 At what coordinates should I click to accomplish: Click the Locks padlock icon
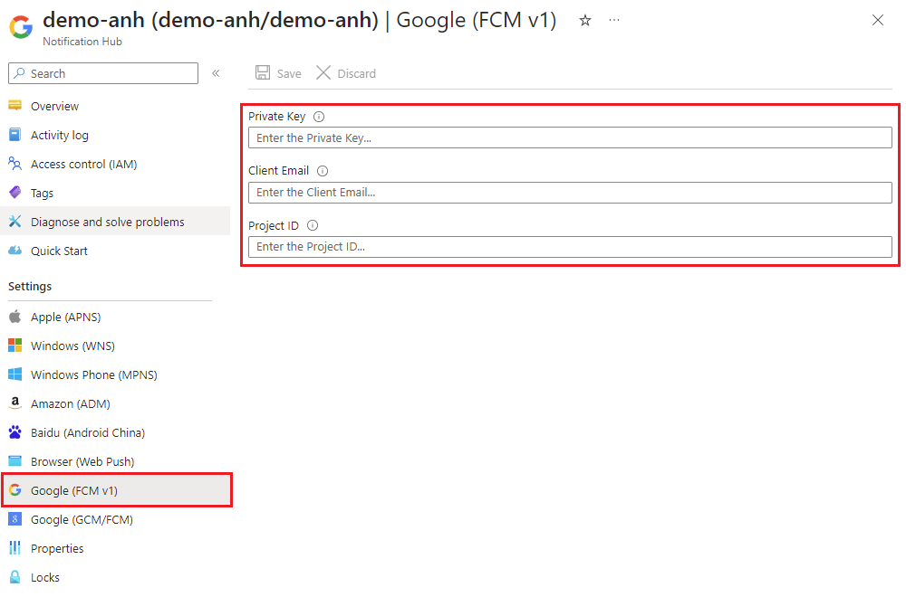click(x=15, y=577)
